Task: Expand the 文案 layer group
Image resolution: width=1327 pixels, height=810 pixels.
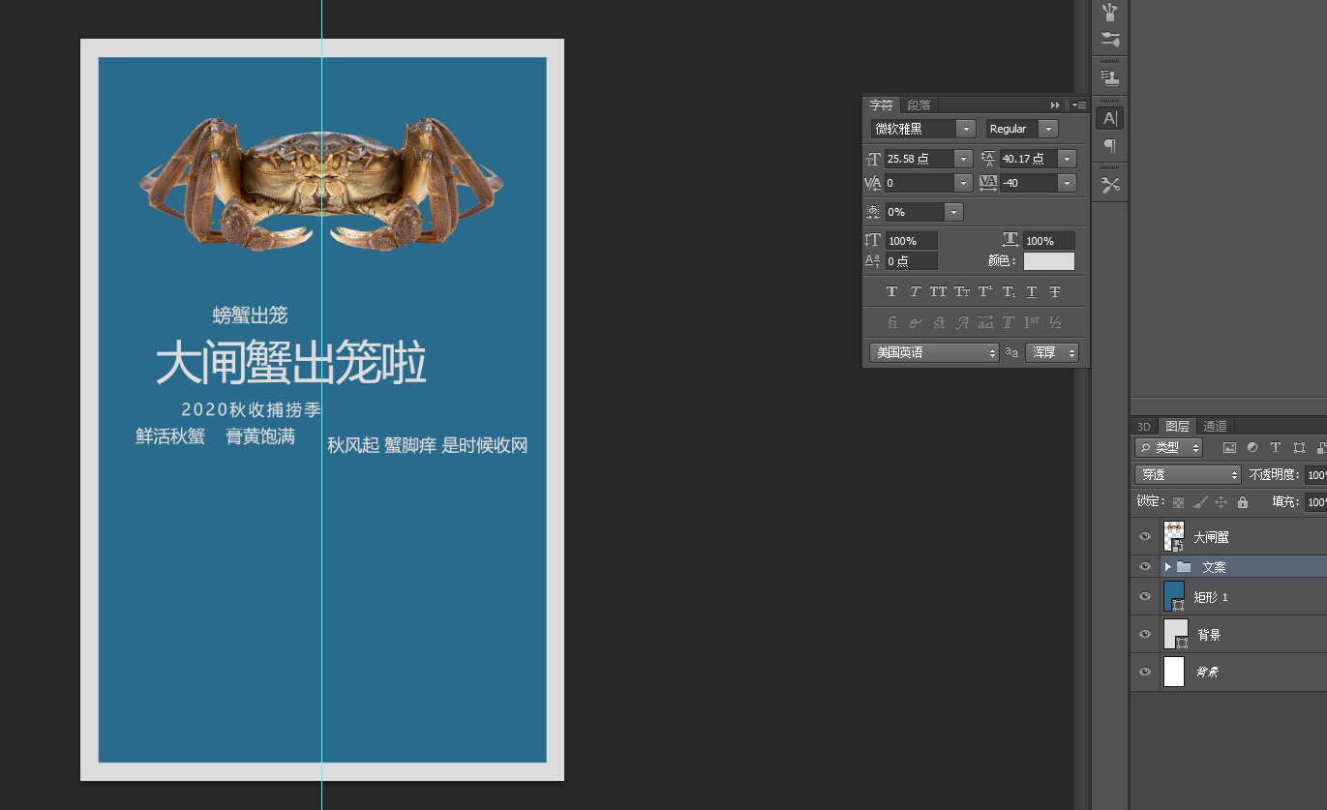Action: pos(1168,567)
